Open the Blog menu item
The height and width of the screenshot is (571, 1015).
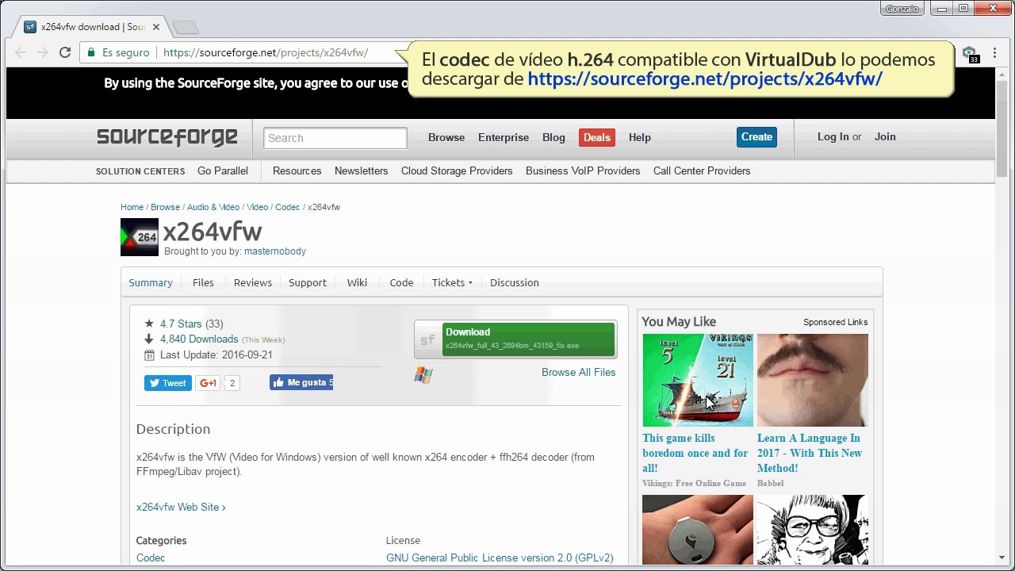click(553, 137)
